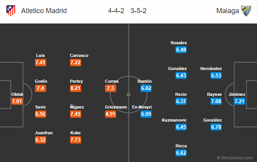Click Rosales's 6.48 rating badge
257x162 pixels.
coord(181,50)
